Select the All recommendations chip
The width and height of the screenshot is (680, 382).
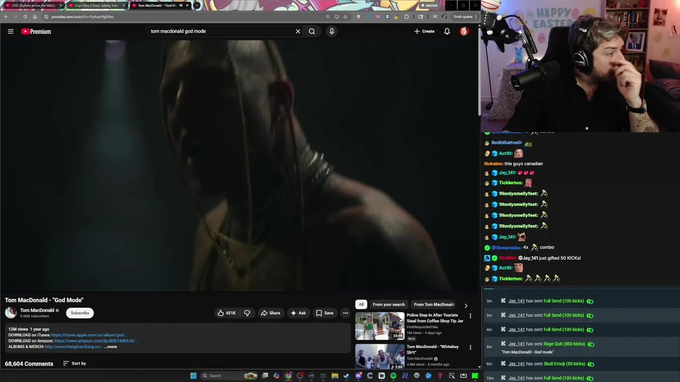click(361, 305)
